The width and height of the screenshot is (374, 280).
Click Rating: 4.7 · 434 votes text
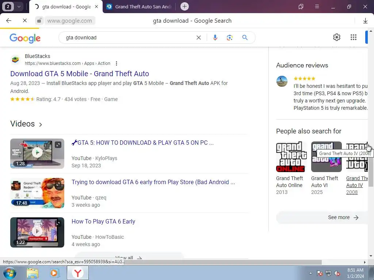(x=61, y=99)
